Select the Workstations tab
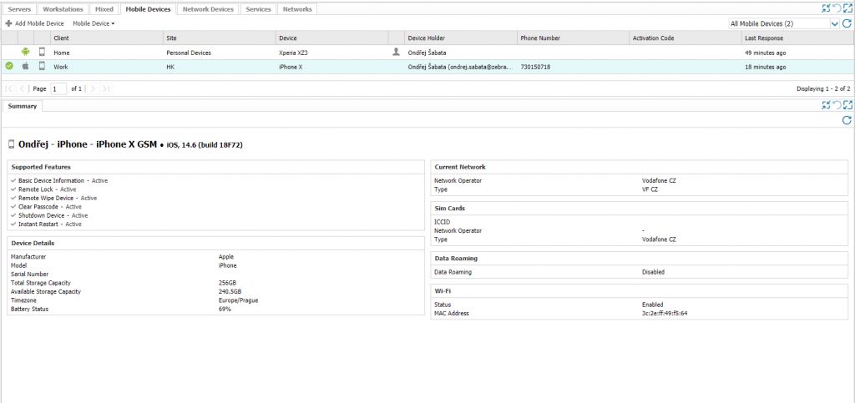855x403 pixels. tap(63, 9)
